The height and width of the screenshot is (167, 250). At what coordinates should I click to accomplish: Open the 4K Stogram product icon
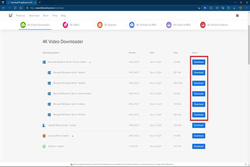(100, 25)
